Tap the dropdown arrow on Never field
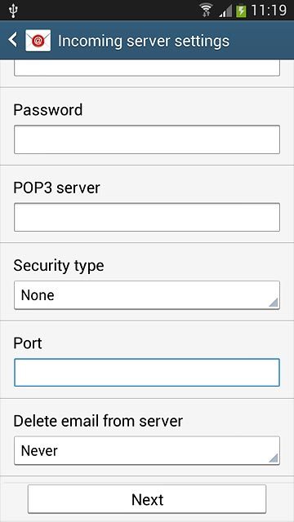This screenshot has height=522, width=294. coord(273,458)
